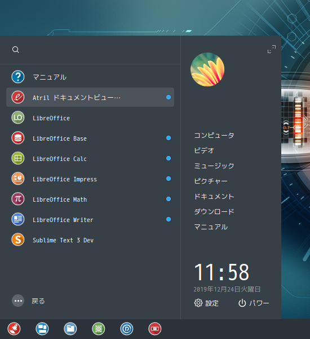Image resolution: width=310 pixels, height=339 pixels.
Task: Select Atril ドキュメントビュー text label
Action: pos(77,98)
